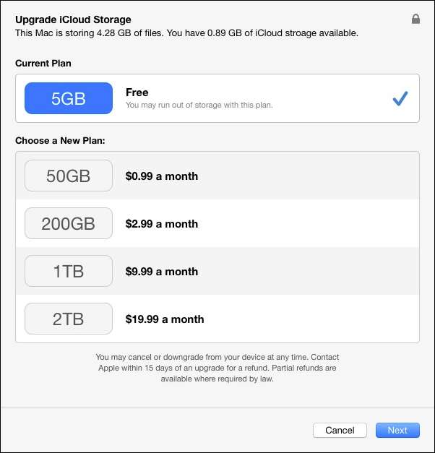Click the padlock icon in top corner
435x453 pixels.
[415, 20]
